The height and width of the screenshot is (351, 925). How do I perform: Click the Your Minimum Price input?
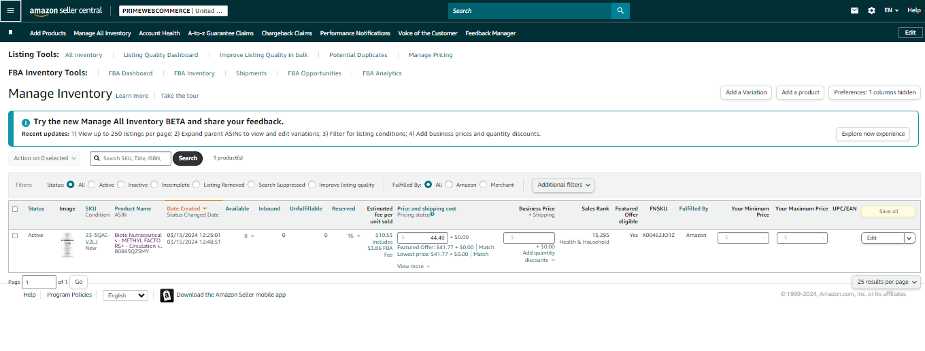(743, 238)
